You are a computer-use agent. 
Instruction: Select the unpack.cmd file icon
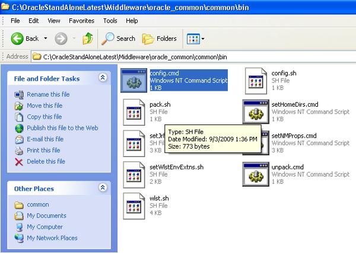(x=256, y=173)
